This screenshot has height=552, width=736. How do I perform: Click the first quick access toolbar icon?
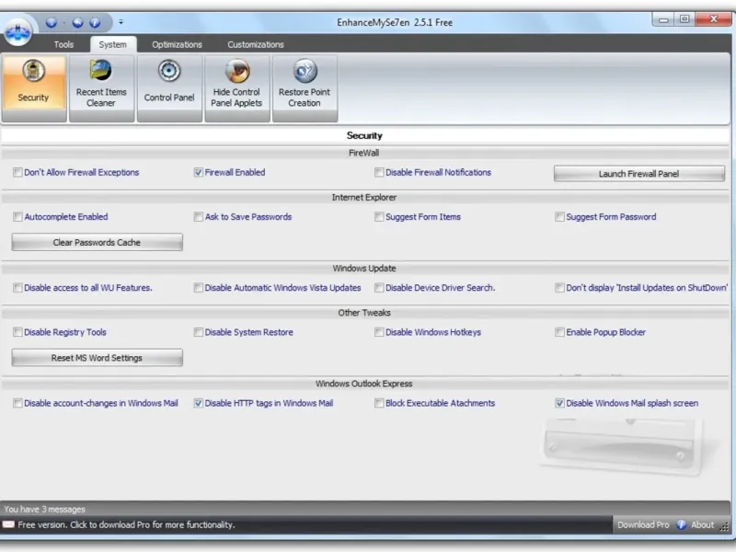[52, 22]
